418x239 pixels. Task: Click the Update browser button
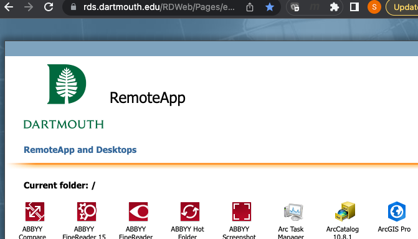click(402, 7)
